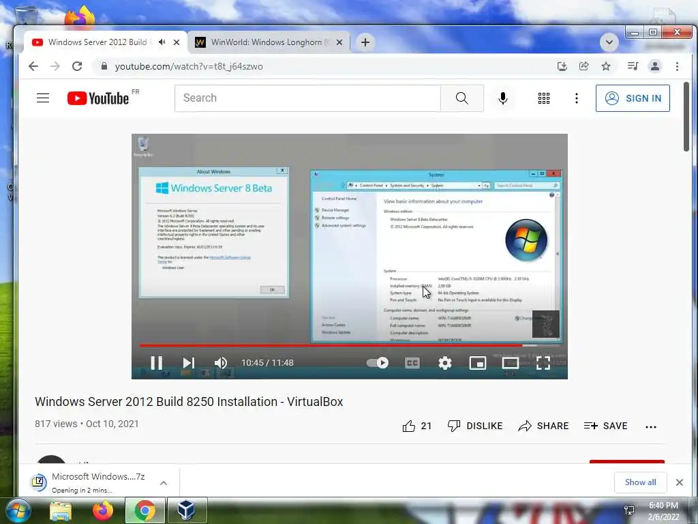Image resolution: width=698 pixels, height=524 pixels.
Task: Mute the video player volume
Action: point(221,363)
